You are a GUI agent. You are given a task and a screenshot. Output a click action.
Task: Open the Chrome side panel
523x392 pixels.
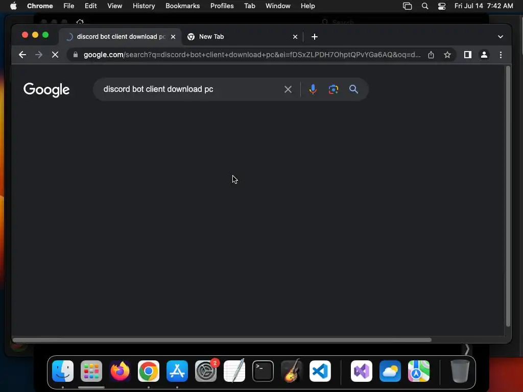click(x=468, y=55)
